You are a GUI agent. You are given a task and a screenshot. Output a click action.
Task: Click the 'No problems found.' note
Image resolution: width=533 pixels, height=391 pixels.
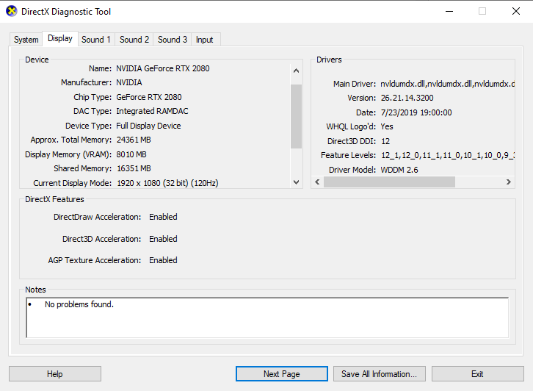pos(79,304)
